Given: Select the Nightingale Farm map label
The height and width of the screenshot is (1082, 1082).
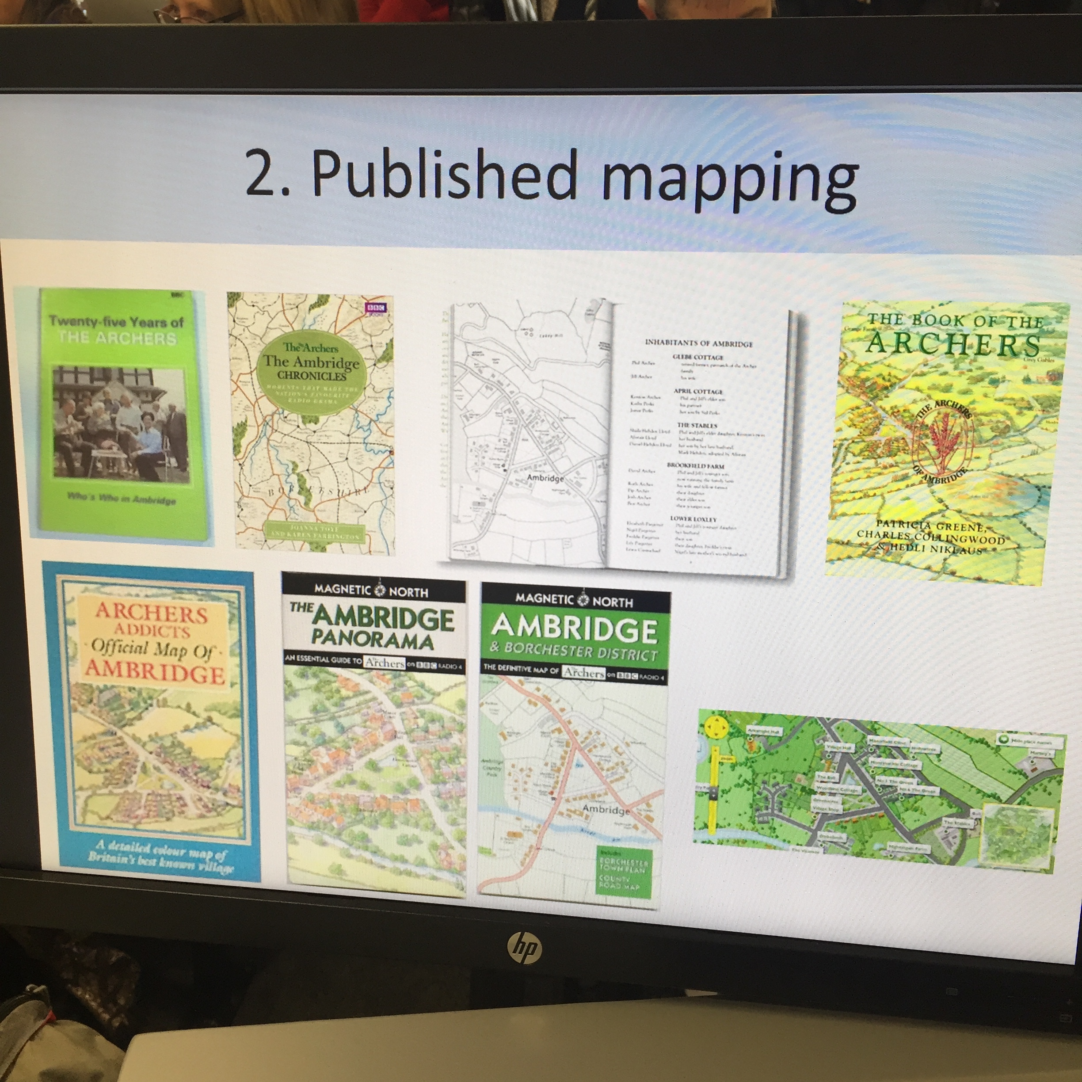Looking at the screenshot, I should point(909,848).
